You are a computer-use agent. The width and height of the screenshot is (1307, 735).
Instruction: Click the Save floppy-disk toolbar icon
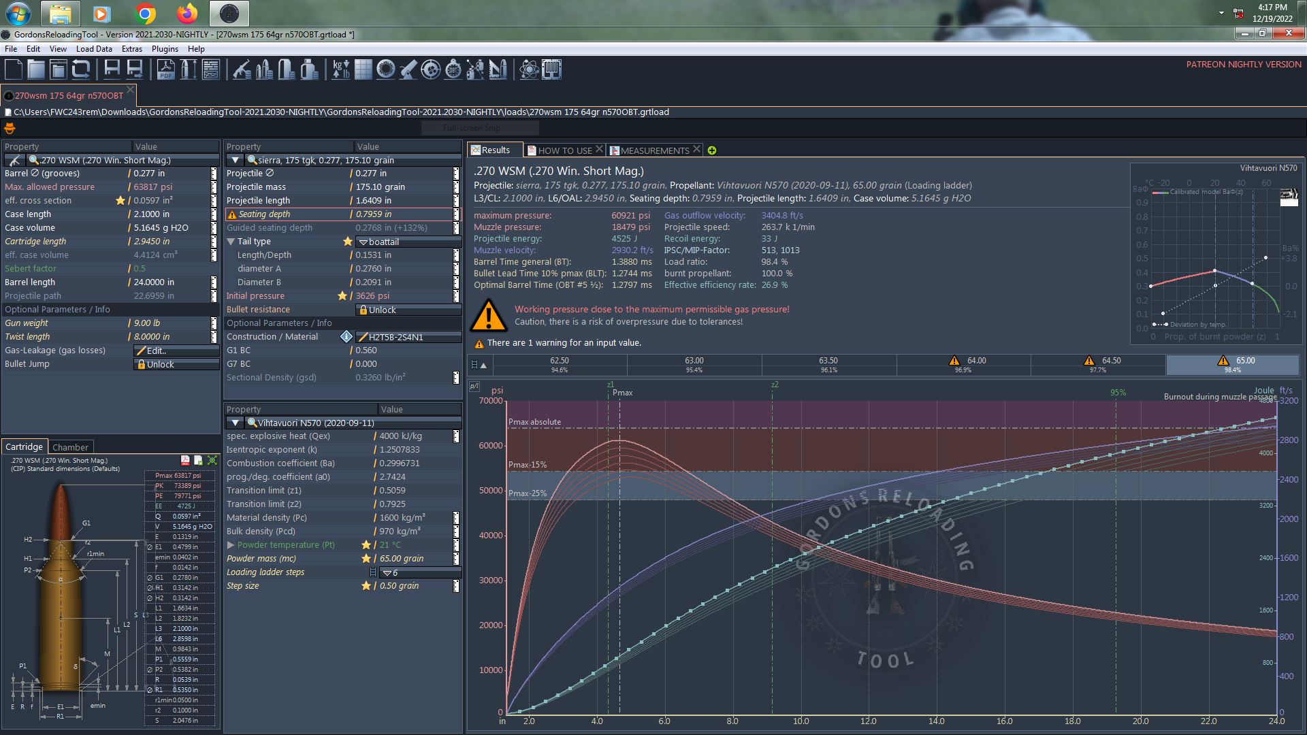[x=112, y=69]
